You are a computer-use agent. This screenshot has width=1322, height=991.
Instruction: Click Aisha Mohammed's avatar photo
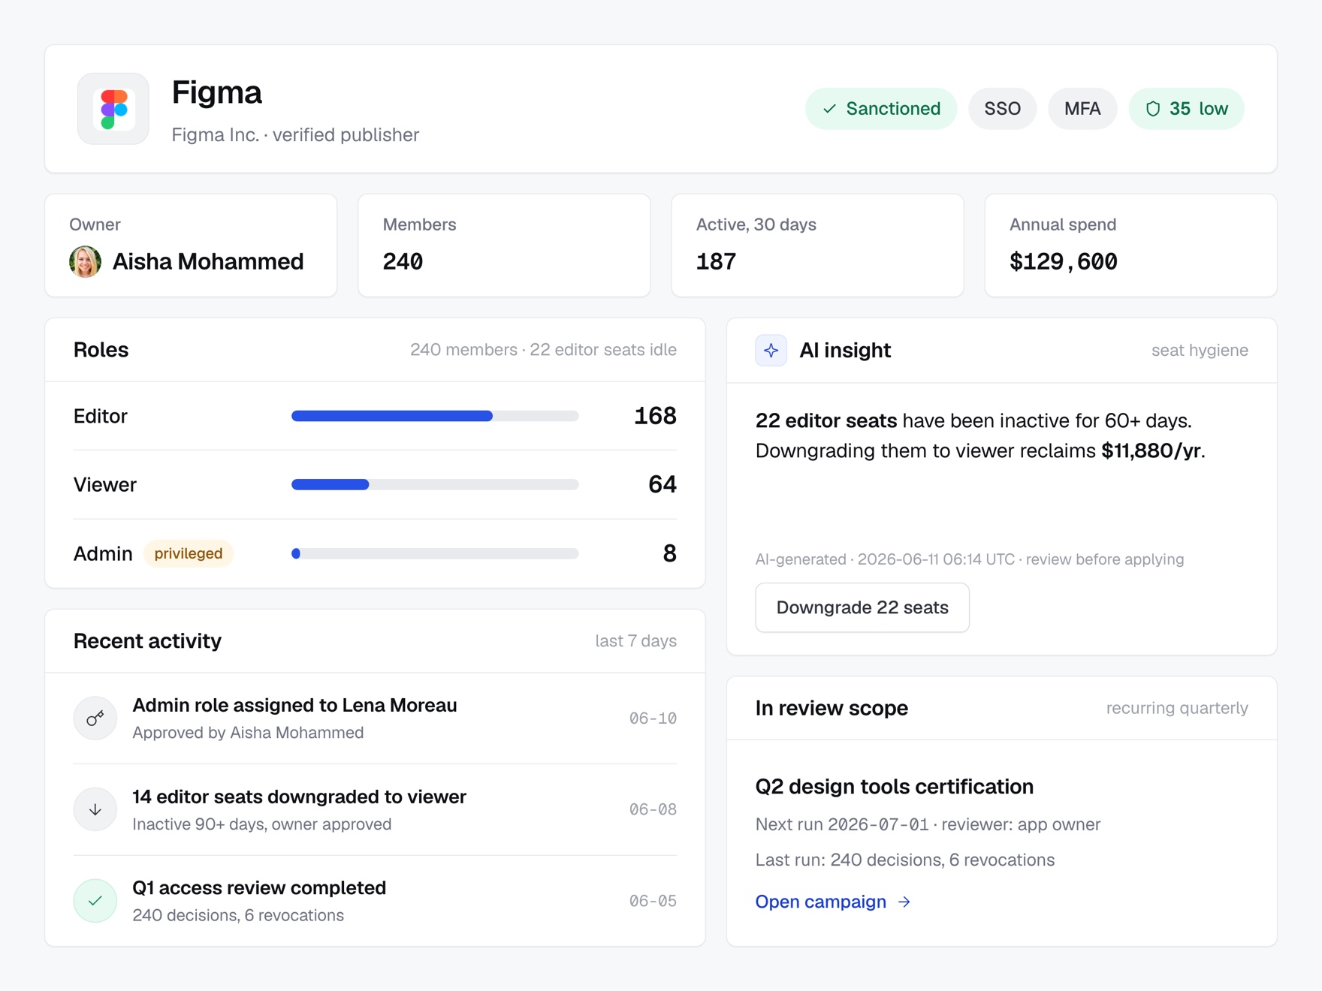(85, 262)
